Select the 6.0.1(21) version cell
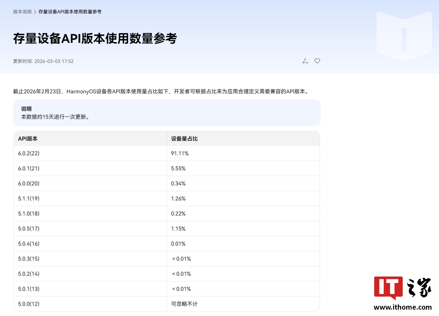Image resolution: width=439 pixels, height=316 pixels. (90, 169)
